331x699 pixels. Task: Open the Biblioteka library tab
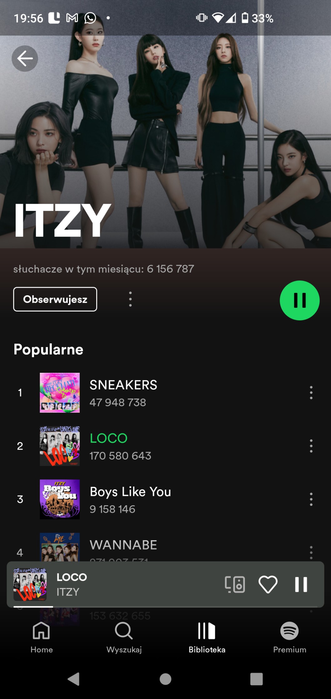(x=207, y=638)
